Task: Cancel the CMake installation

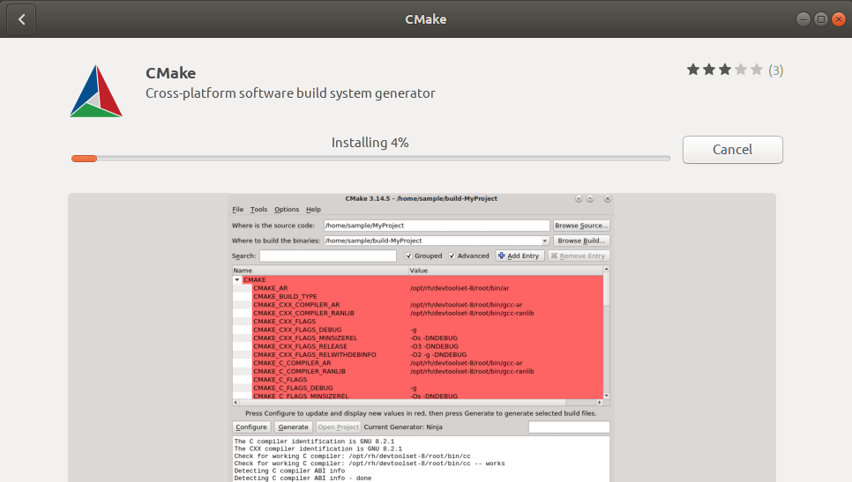Action: point(732,150)
